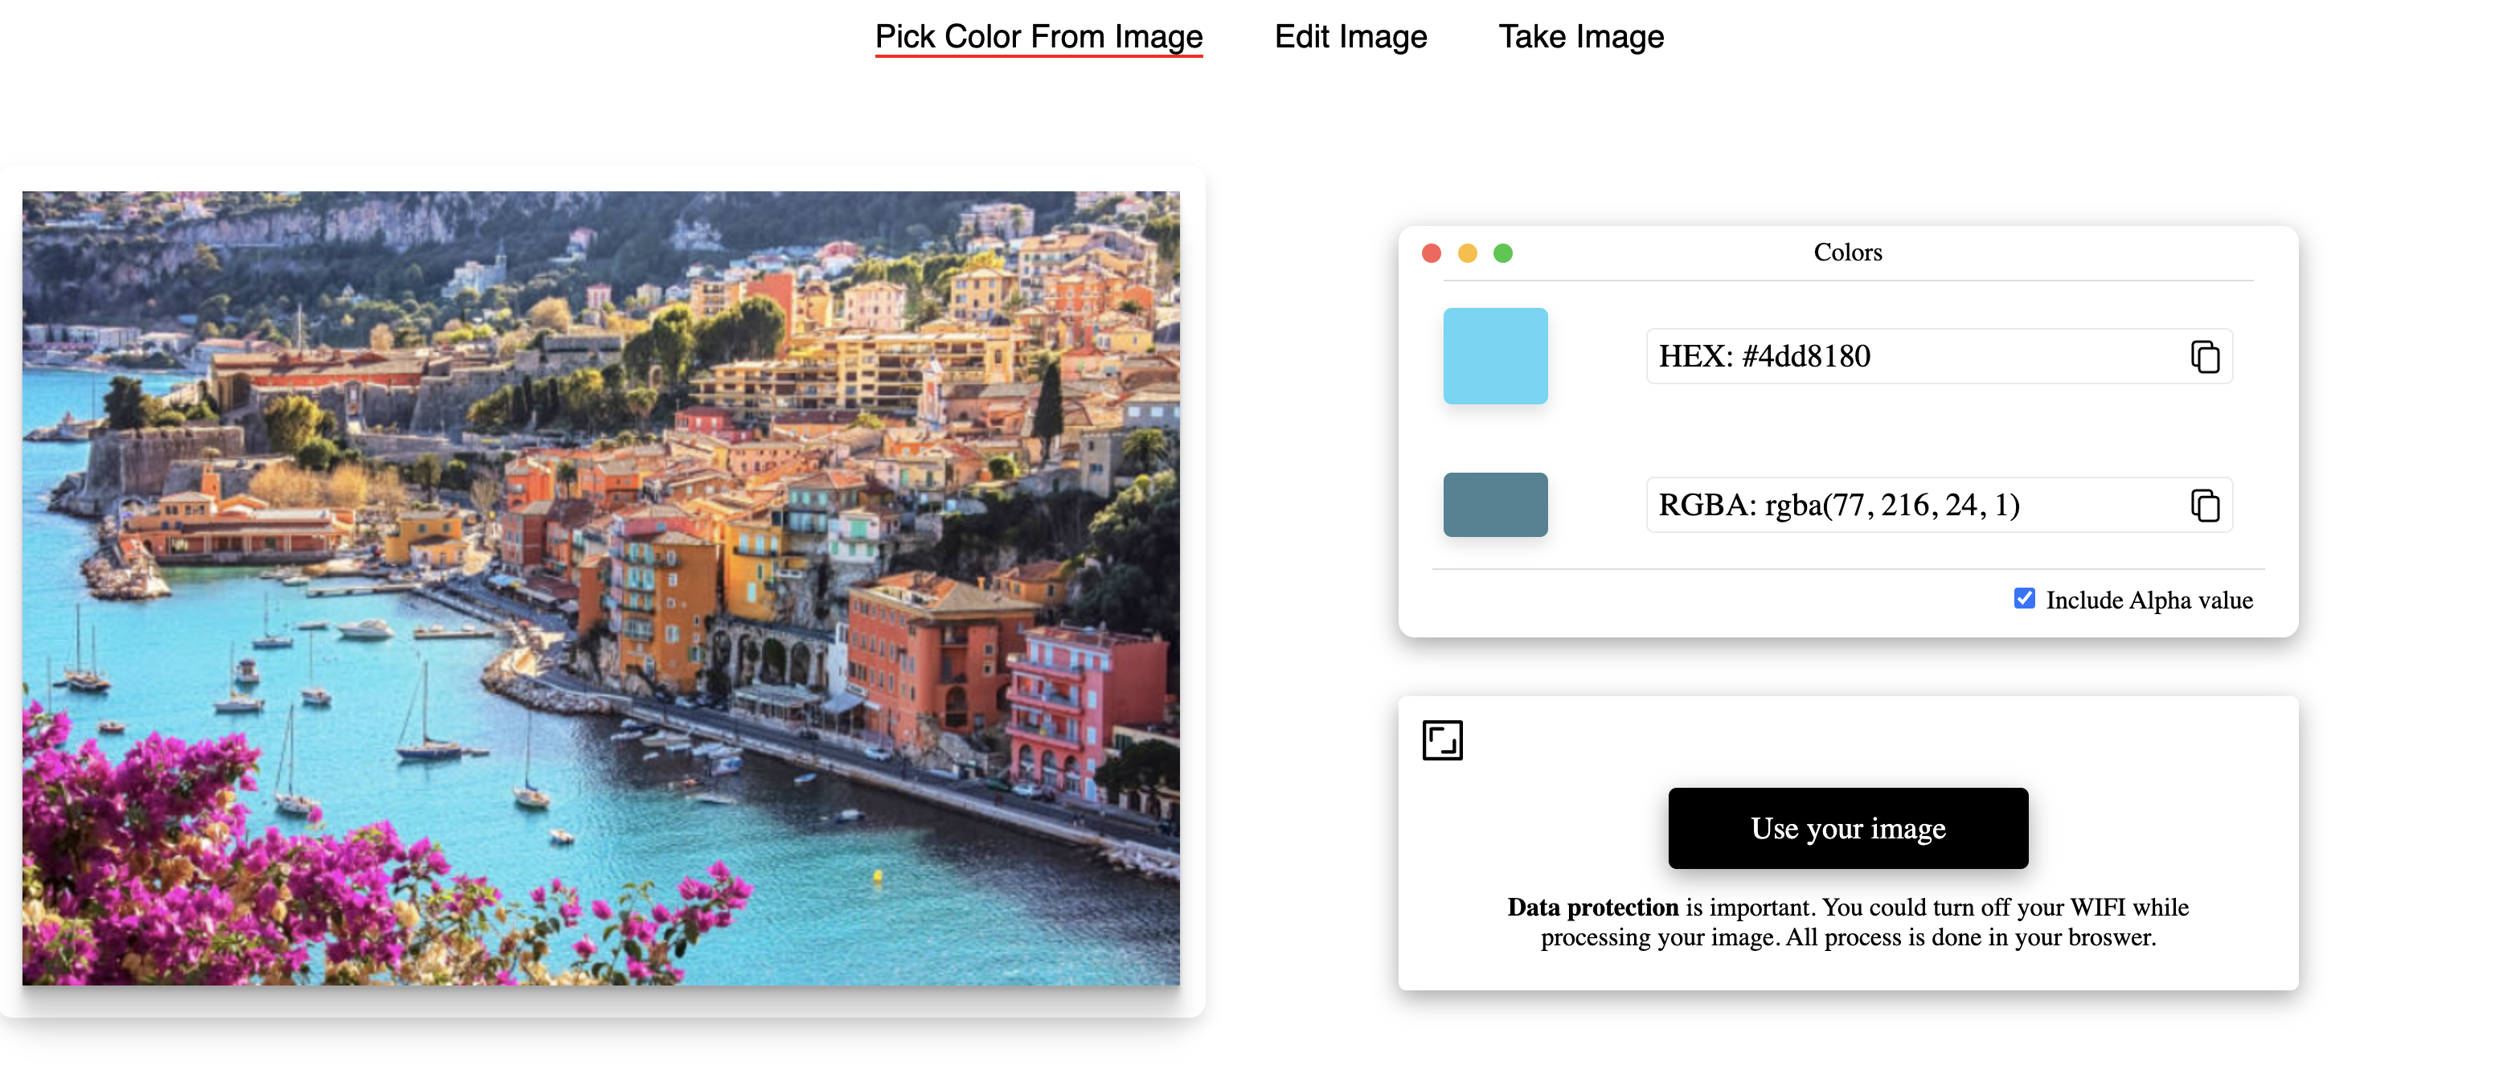Click the fullscreen expand icon

pyautogui.click(x=1441, y=740)
